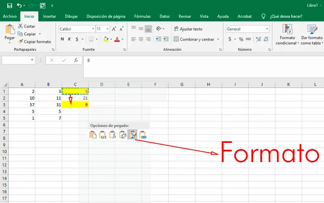Viewport: 324px width, 203px height.
Task: Open the Revisar tab
Action: click(x=185, y=16)
